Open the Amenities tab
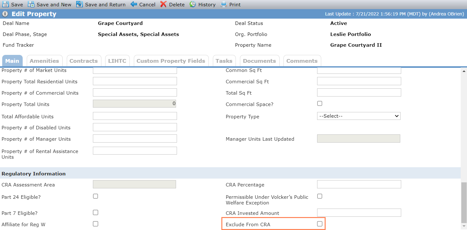The width and height of the screenshot is (467, 230). [44, 61]
